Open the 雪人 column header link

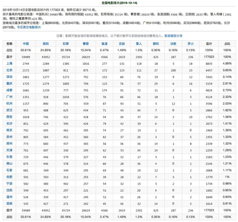[139, 44]
